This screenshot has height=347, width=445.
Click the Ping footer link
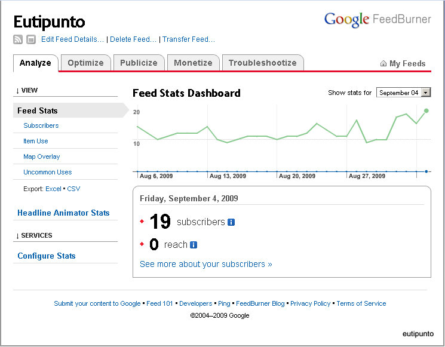pos(224,303)
